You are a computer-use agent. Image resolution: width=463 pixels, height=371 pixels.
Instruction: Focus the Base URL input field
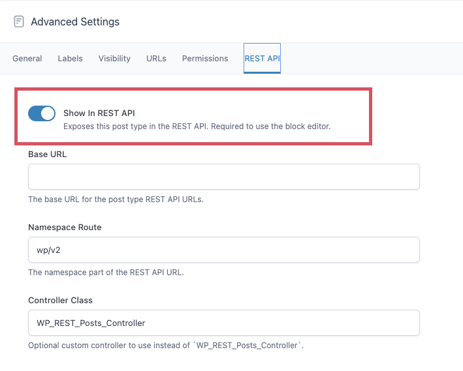[223, 177]
